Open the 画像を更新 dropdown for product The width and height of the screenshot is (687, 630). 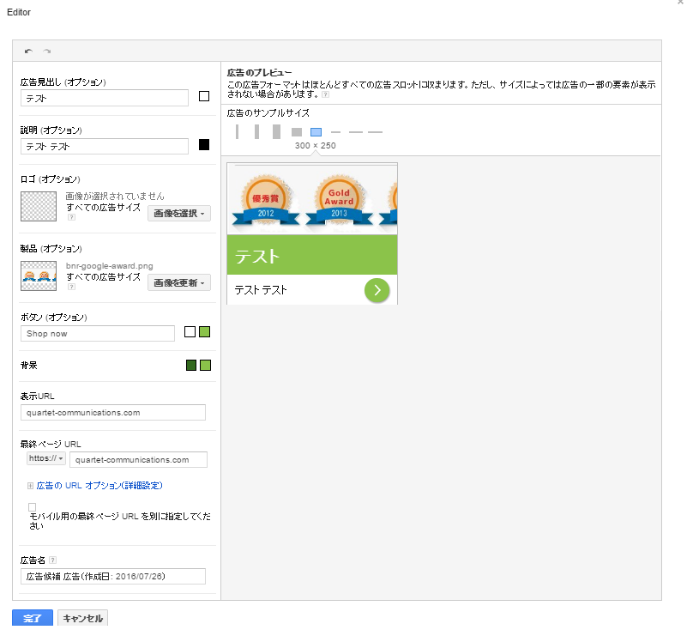tap(178, 282)
